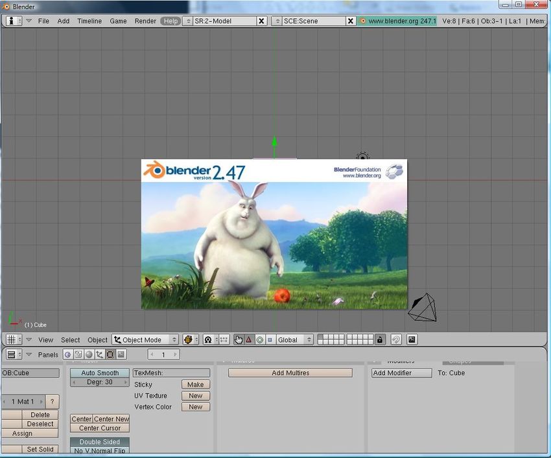Open the Global orientation dropdown

[294, 339]
